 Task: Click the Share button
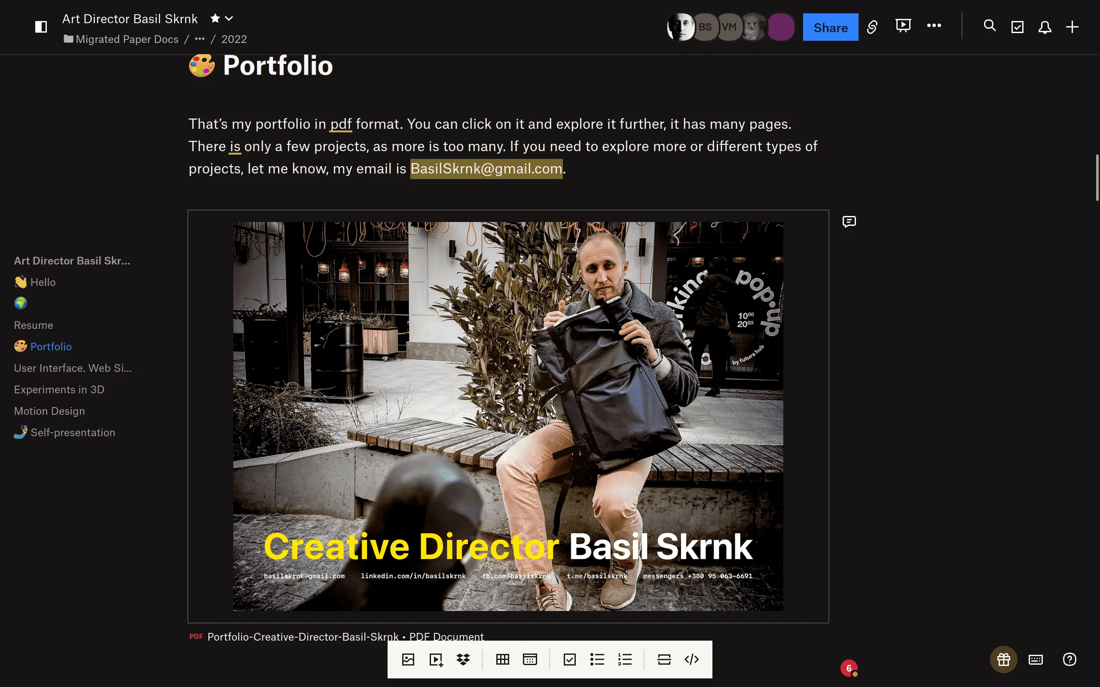pos(830,27)
